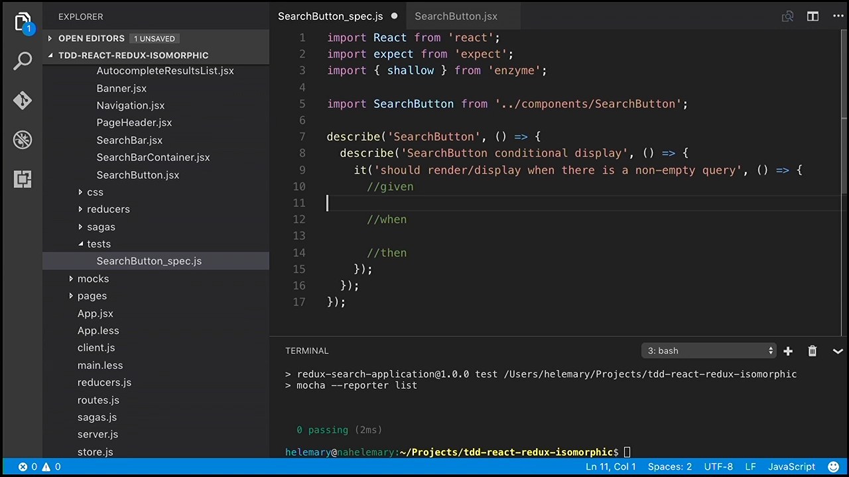Open App.jsx in explorer

[96, 313]
